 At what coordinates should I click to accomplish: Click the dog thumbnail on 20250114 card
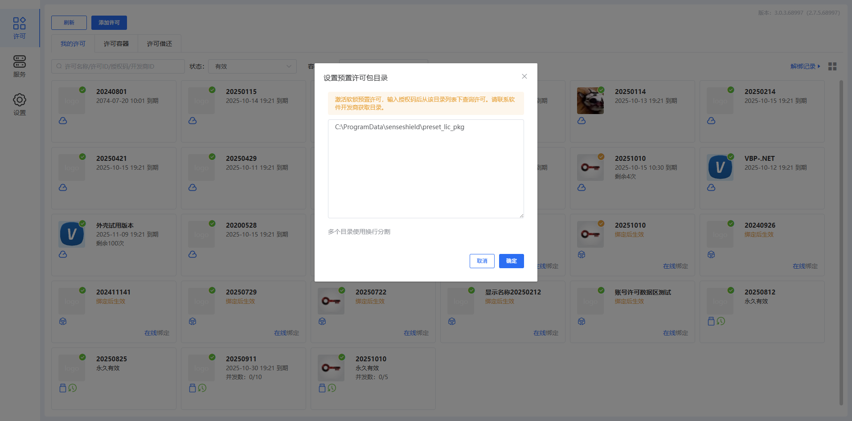point(590,101)
